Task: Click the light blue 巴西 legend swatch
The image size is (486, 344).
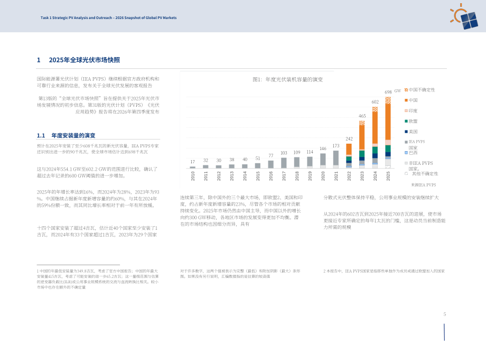Action: pos(406,153)
